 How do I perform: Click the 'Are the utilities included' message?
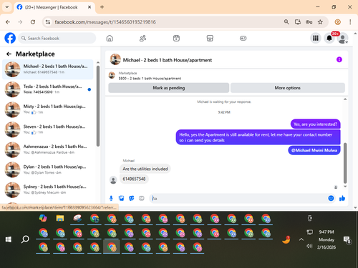[x=145, y=169]
